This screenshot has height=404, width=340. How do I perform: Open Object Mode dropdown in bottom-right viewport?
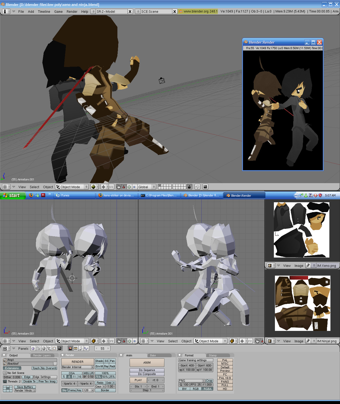(210, 341)
